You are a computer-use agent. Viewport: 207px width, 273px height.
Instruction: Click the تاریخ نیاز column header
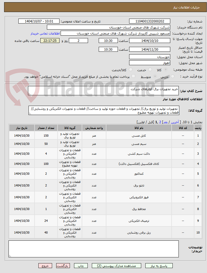pyautogui.click(x=22, y=128)
